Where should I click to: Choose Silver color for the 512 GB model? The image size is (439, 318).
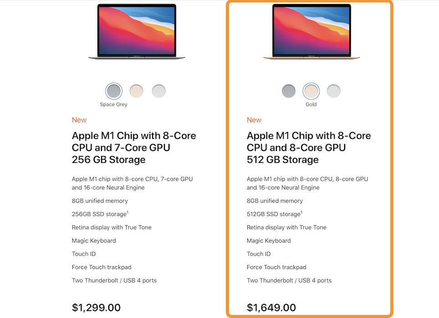pos(333,91)
